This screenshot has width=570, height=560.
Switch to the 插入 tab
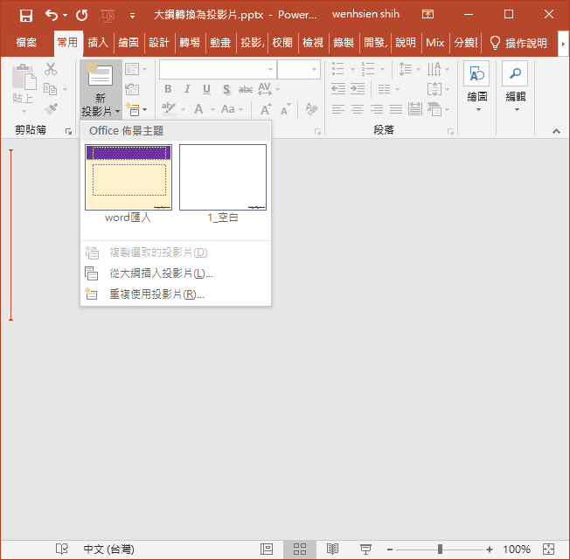[x=98, y=43]
